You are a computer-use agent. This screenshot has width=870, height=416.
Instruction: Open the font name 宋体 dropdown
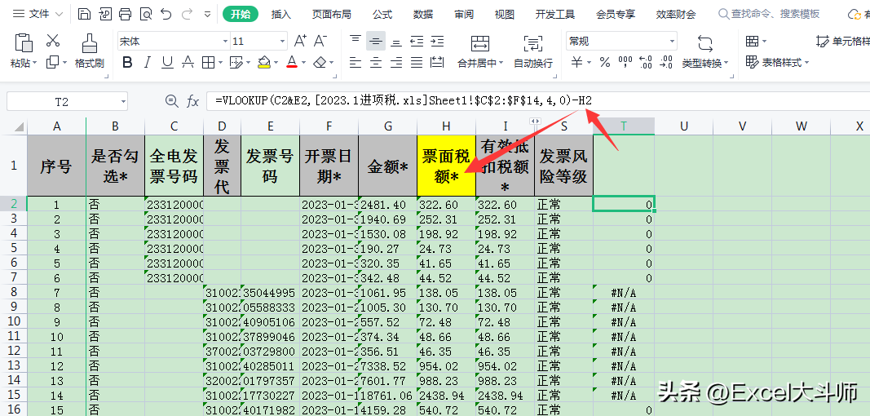[225, 41]
